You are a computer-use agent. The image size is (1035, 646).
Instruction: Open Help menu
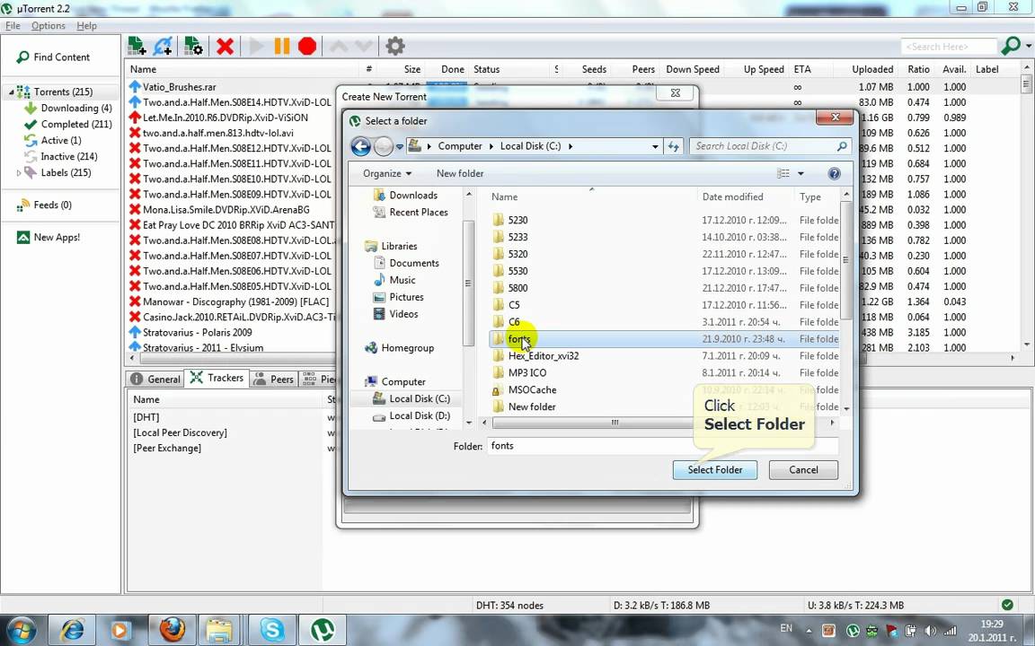86,26
